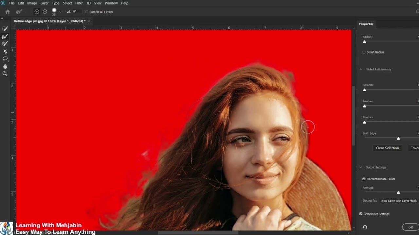Select the Object Selection tool
Image resolution: width=419 pixels, height=235 pixels.
coord(5,51)
